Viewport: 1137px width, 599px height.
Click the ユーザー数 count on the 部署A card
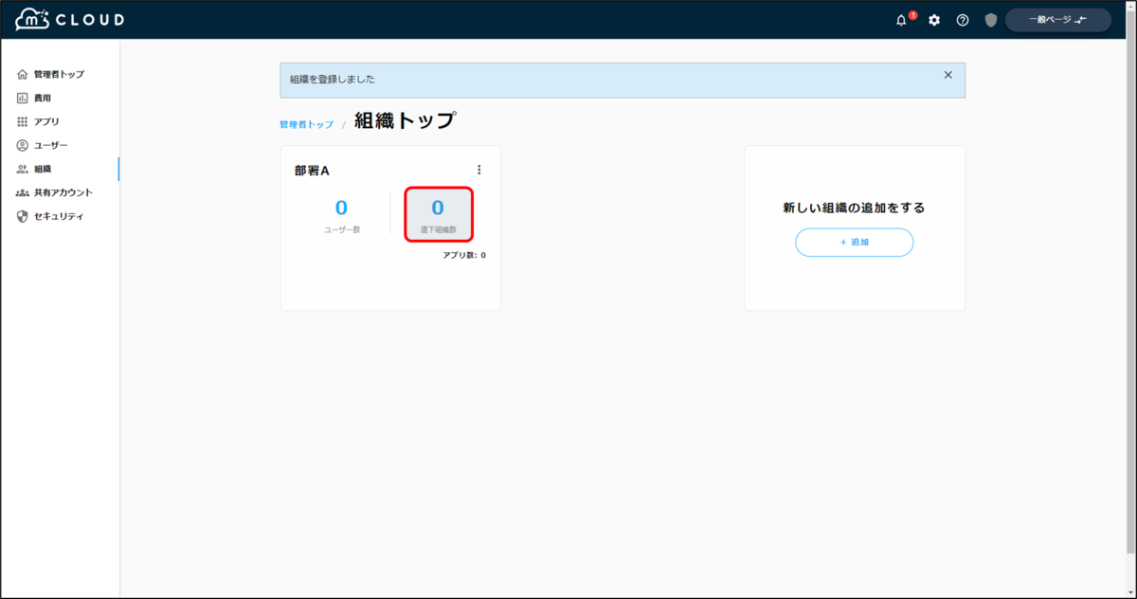[341, 211]
